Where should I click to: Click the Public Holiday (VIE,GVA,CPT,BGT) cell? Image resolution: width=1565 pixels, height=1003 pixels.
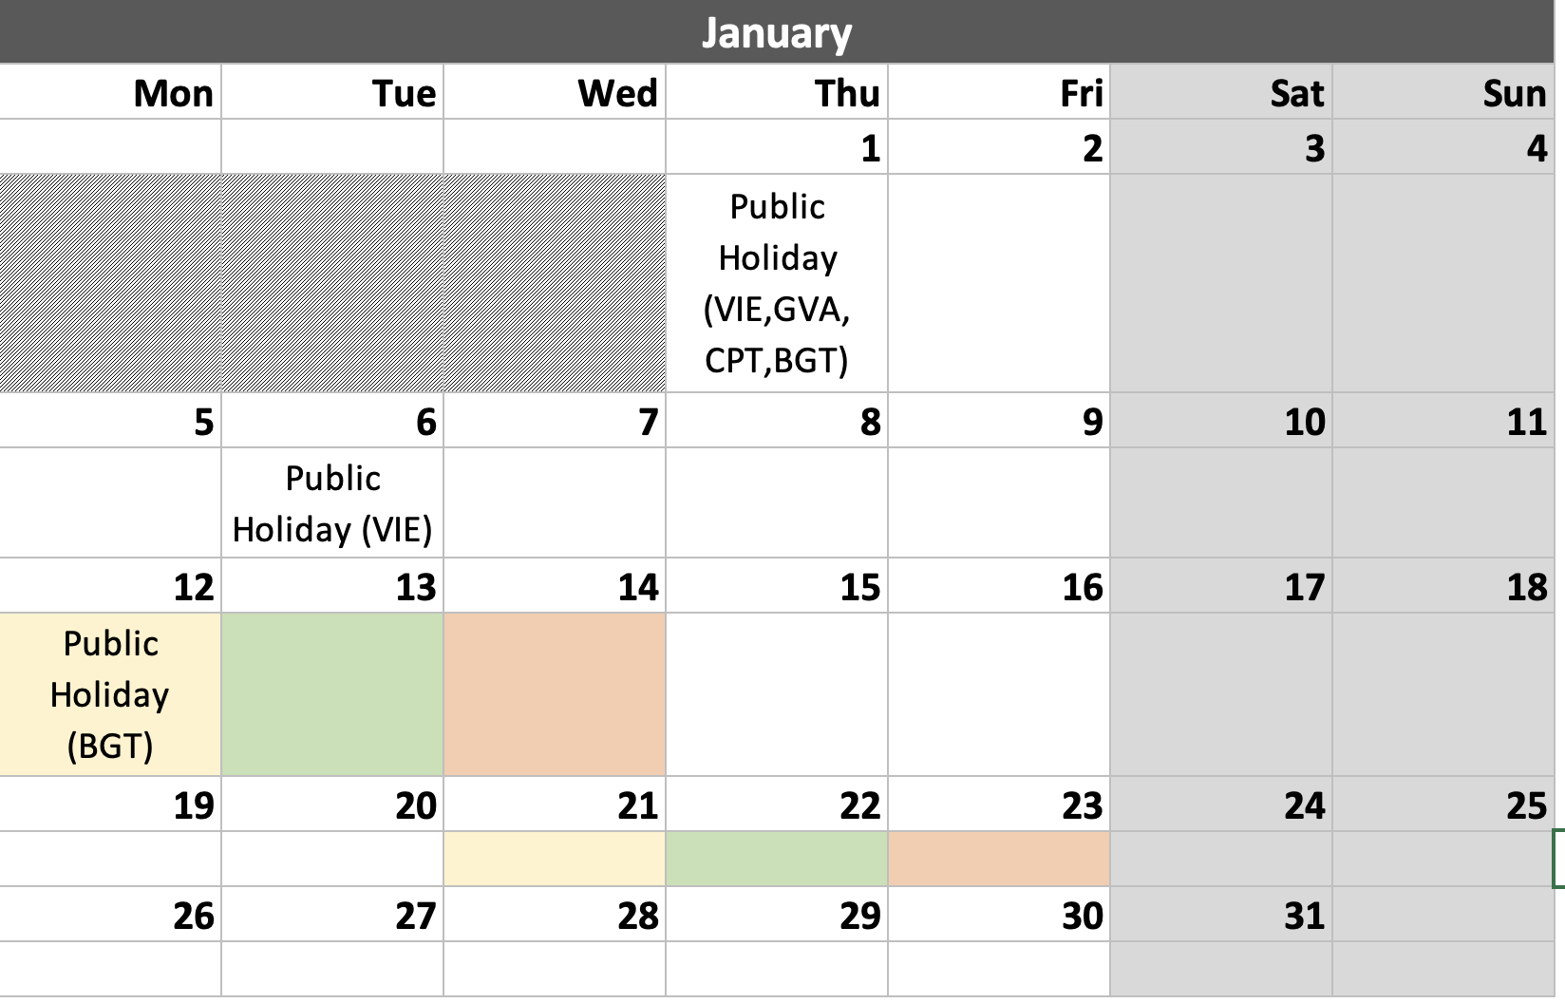click(777, 283)
